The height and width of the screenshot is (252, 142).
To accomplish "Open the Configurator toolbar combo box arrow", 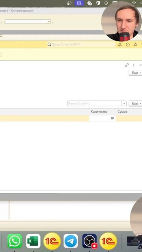I will pos(49,22).
